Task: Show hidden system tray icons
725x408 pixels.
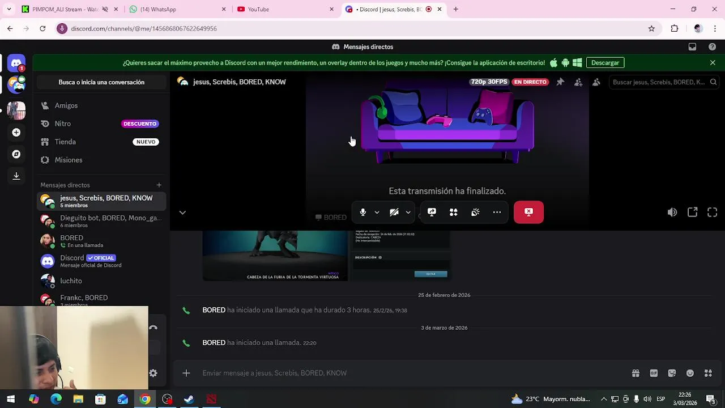Action: point(604,399)
